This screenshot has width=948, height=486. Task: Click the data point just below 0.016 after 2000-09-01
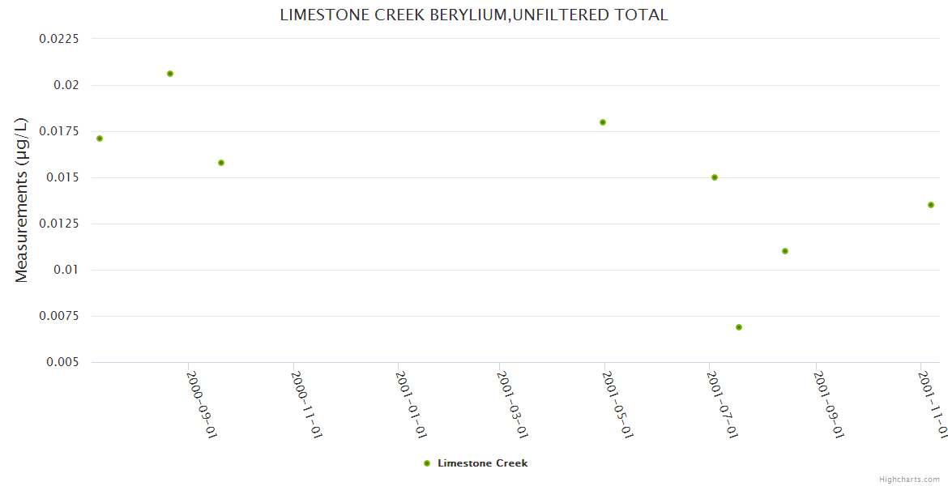click(221, 163)
